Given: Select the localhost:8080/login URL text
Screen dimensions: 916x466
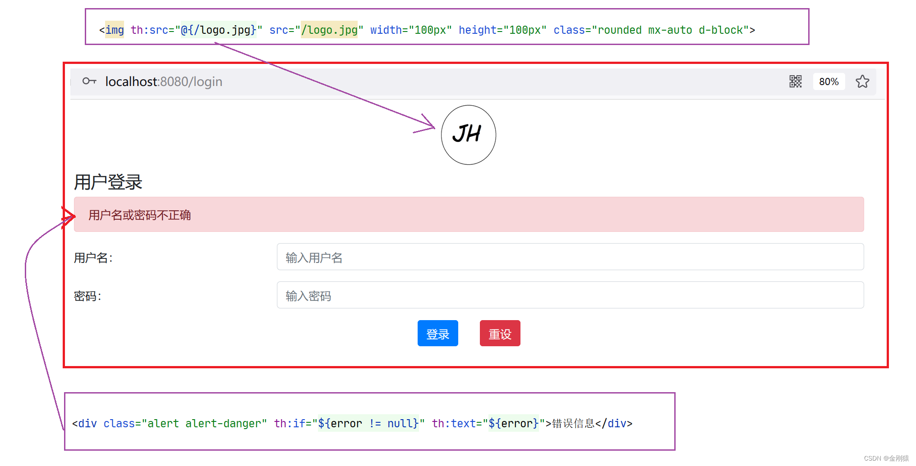Looking at the screenshot, I should (164, 81).
